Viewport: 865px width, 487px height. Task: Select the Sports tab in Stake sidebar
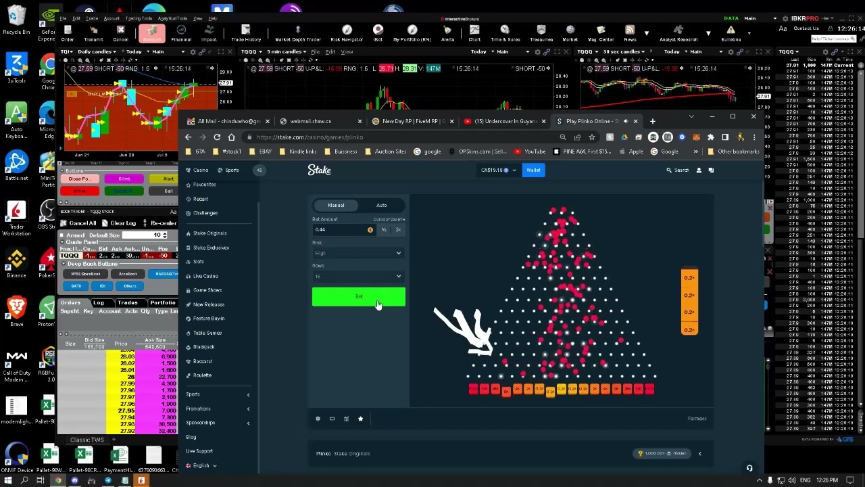228,170
